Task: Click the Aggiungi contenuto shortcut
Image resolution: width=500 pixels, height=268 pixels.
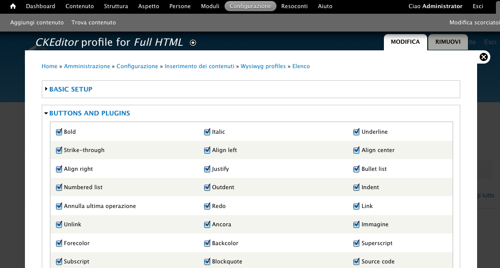Action: pyautogui.click(x=37, y=22)
